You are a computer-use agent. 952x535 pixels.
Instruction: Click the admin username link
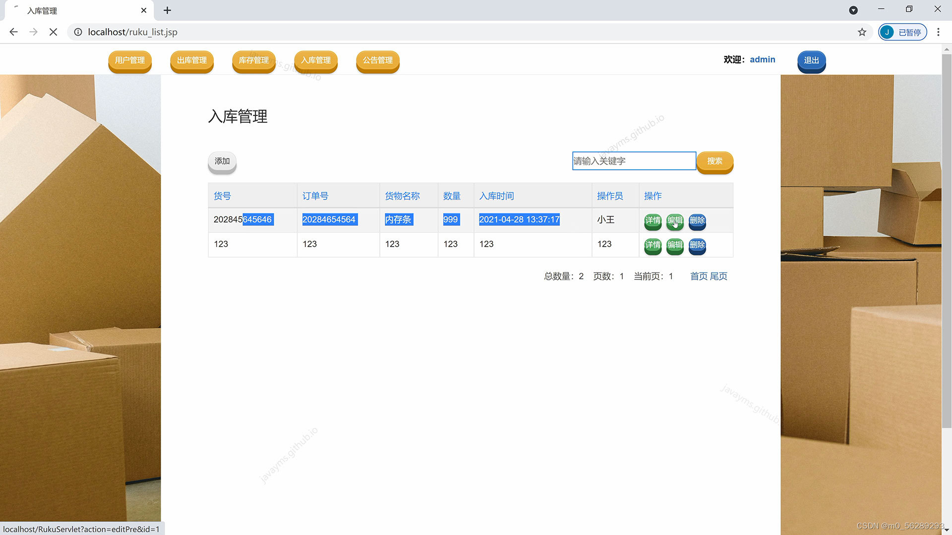762,59
